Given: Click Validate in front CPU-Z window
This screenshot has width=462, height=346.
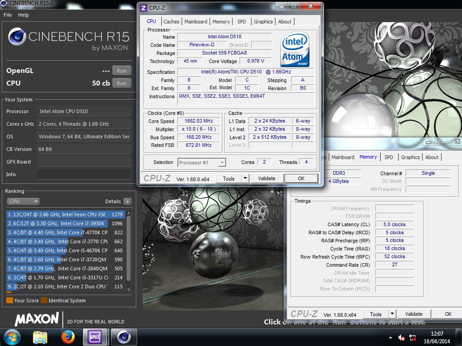Looking at the screenshot, I should pos(267,178).
